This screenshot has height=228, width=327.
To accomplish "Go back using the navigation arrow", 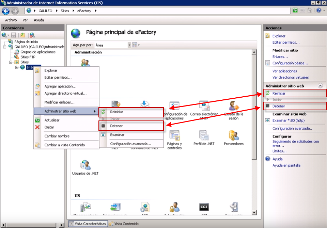I will coord(6,11).
